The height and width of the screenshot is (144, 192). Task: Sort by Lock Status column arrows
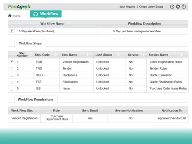[x=118, y=55]
